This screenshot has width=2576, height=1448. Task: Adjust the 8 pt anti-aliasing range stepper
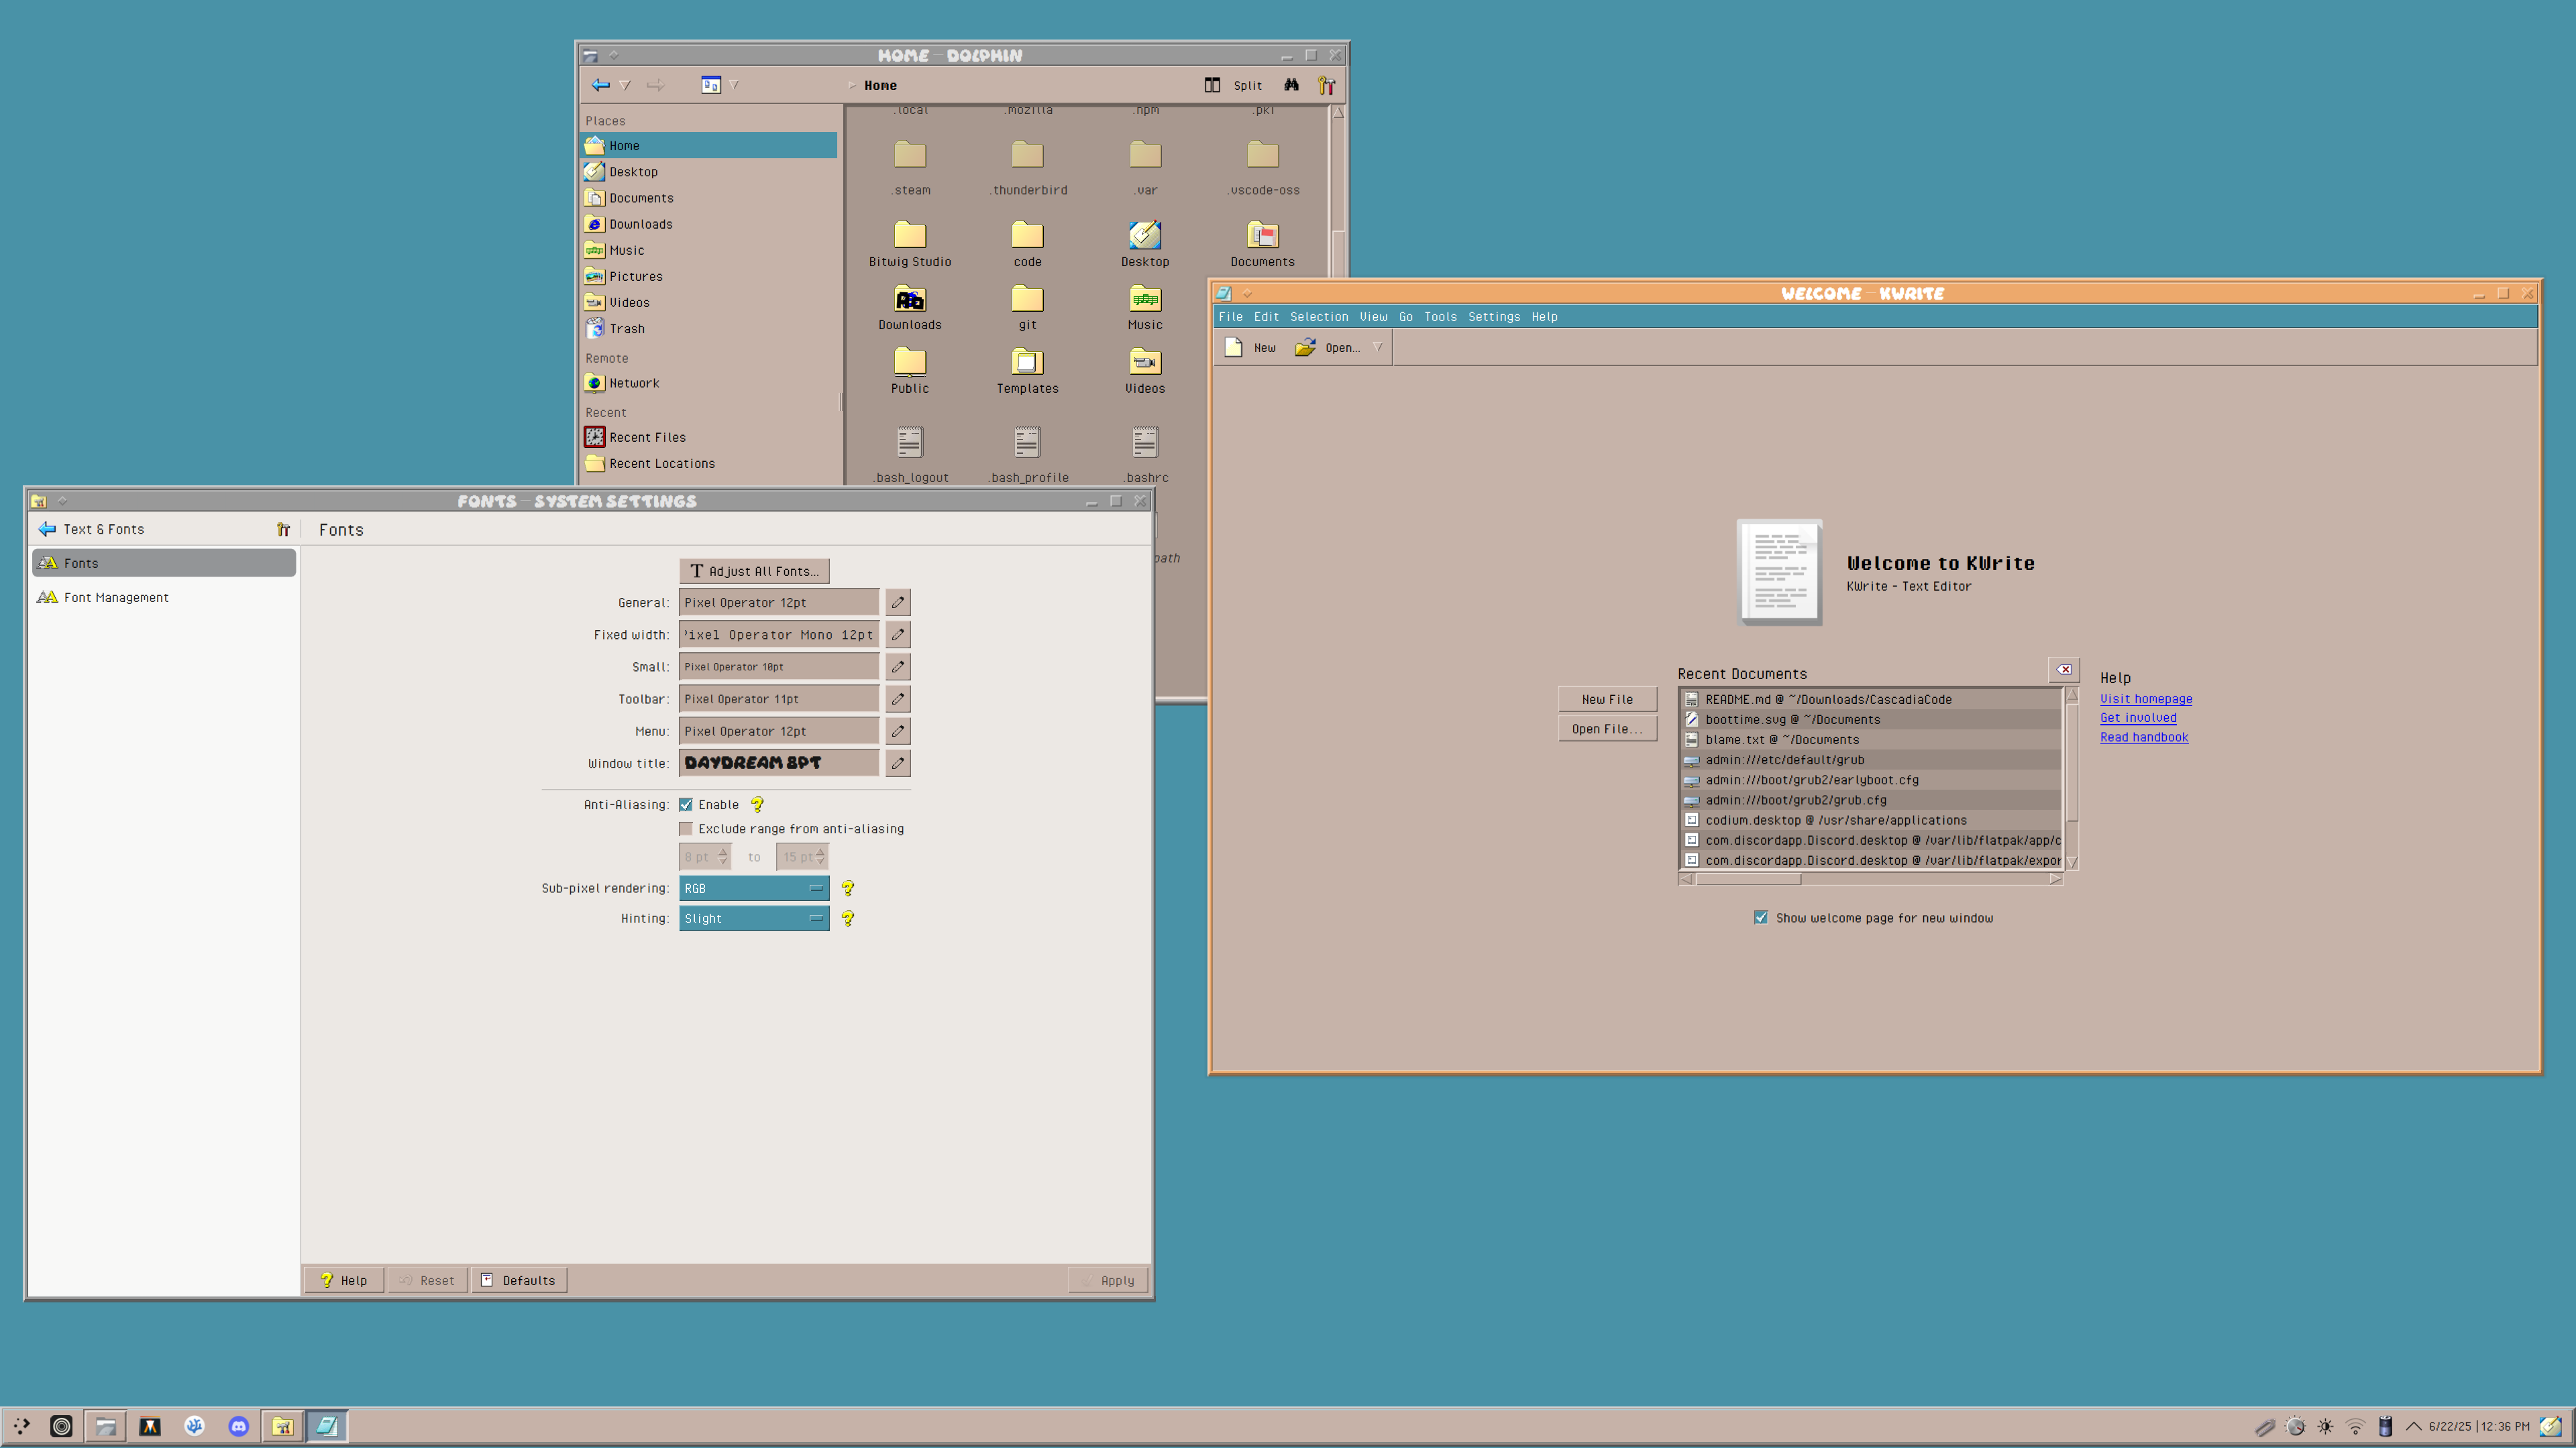point(723,857)
